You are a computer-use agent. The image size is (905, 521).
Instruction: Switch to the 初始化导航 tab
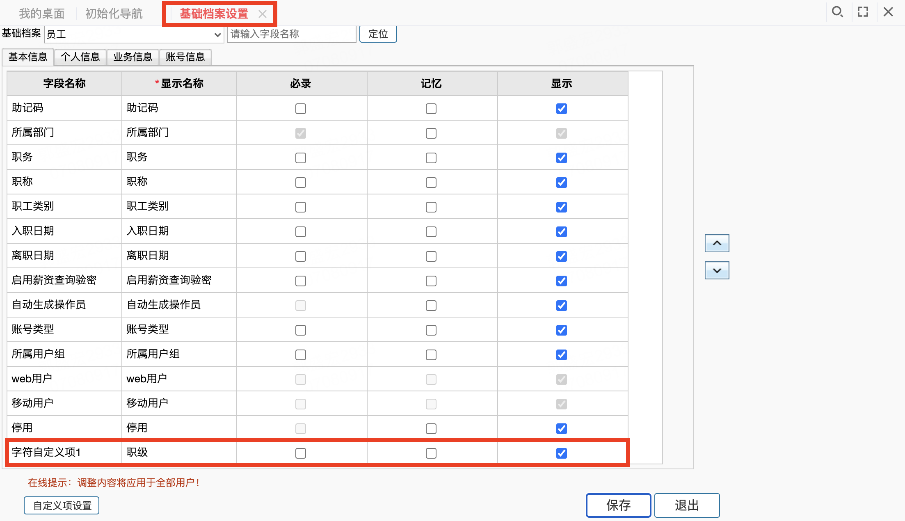(x=114, y=14)
